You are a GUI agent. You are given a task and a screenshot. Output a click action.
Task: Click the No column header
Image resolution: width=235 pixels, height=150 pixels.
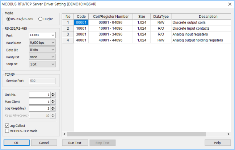point(68,17)
